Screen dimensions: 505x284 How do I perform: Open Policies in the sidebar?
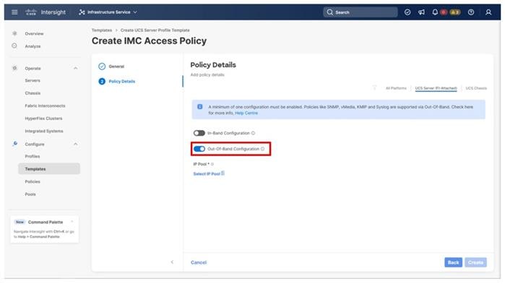33,181
